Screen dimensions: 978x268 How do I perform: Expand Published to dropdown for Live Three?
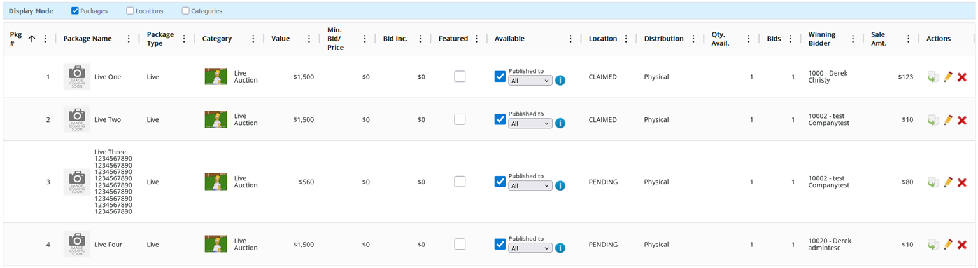coord(530,186)
